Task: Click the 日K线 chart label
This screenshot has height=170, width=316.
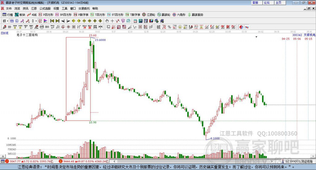Action: [5, 33]
